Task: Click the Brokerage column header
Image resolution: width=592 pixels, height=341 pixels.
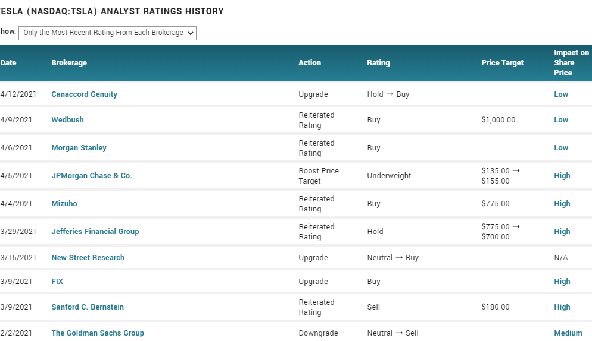Action: (x=69, y=63)
